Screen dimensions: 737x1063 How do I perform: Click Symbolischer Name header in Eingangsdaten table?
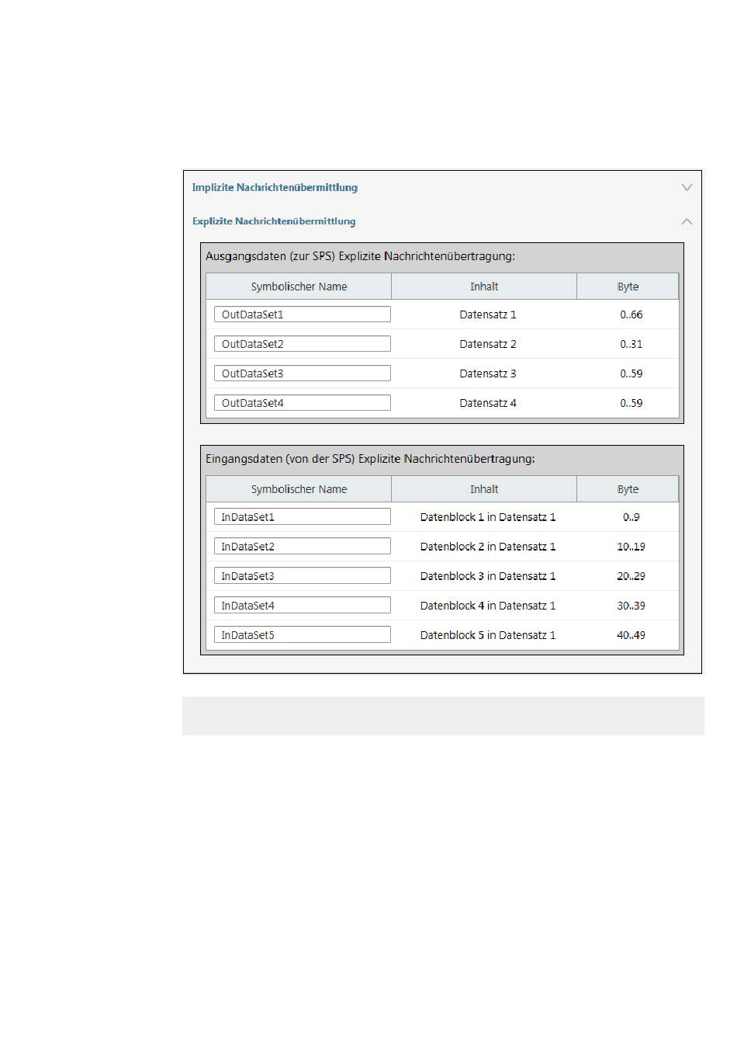299,489
